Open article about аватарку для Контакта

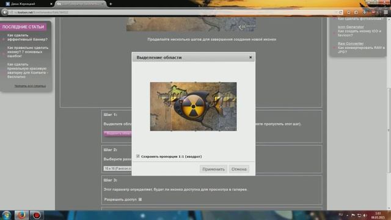[27, 71]
